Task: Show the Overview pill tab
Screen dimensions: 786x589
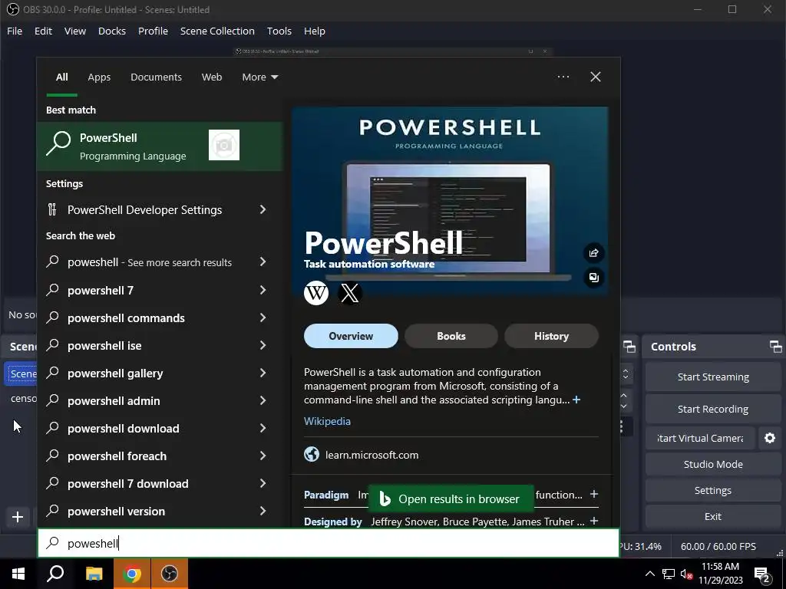Action: pyautogui.click(x=351, y=336)
